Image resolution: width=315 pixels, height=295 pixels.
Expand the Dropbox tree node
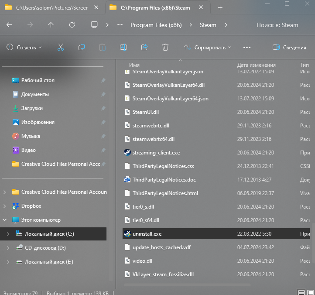point(5,206)
